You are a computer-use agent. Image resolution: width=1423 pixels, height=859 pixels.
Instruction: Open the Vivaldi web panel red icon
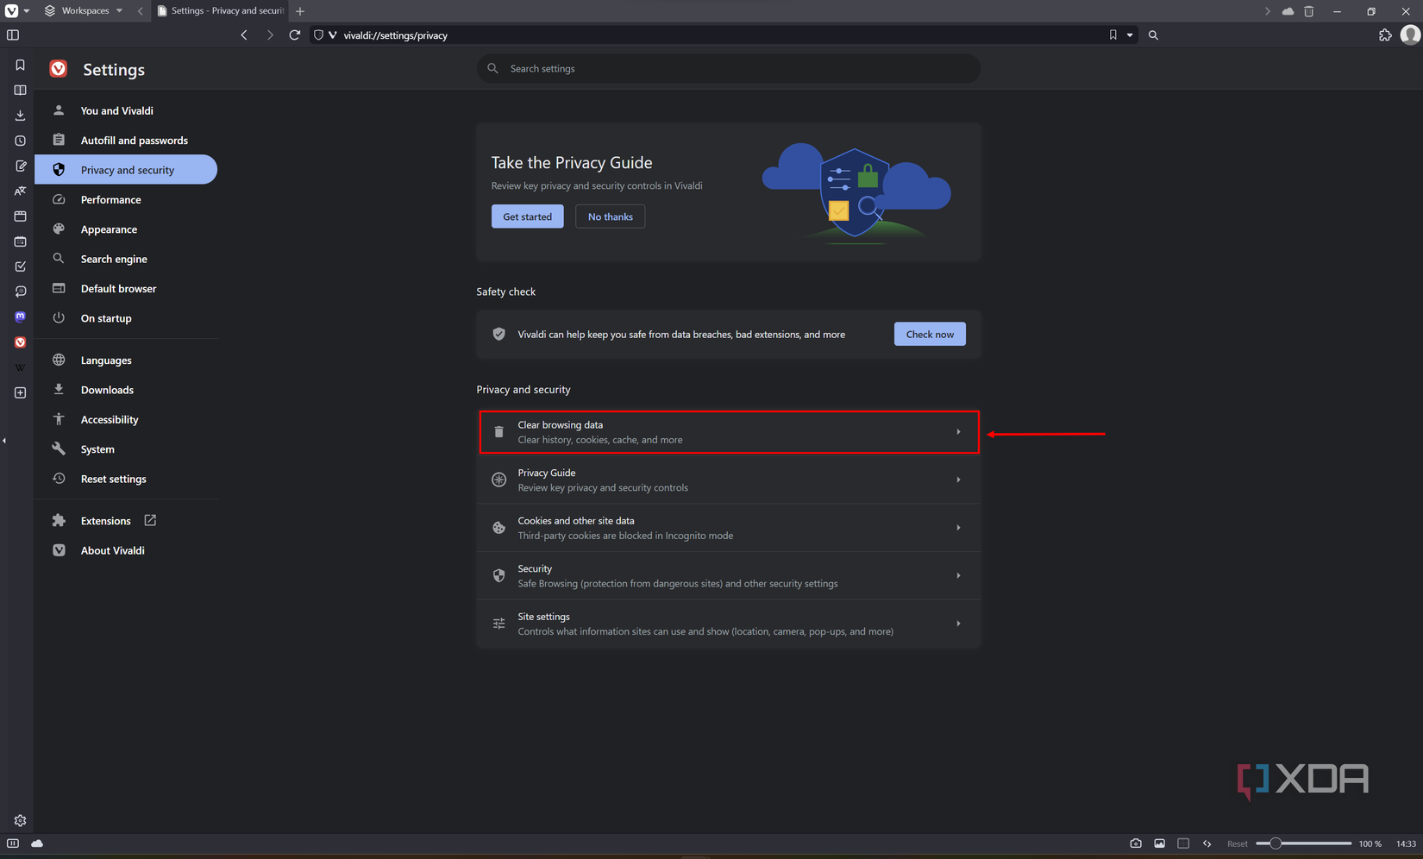click(x=20, y=342)
